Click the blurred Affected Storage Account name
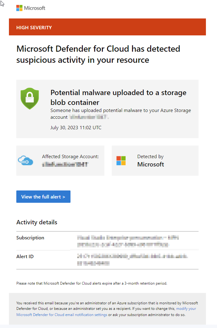217x328 pixels. click(65, 165)
